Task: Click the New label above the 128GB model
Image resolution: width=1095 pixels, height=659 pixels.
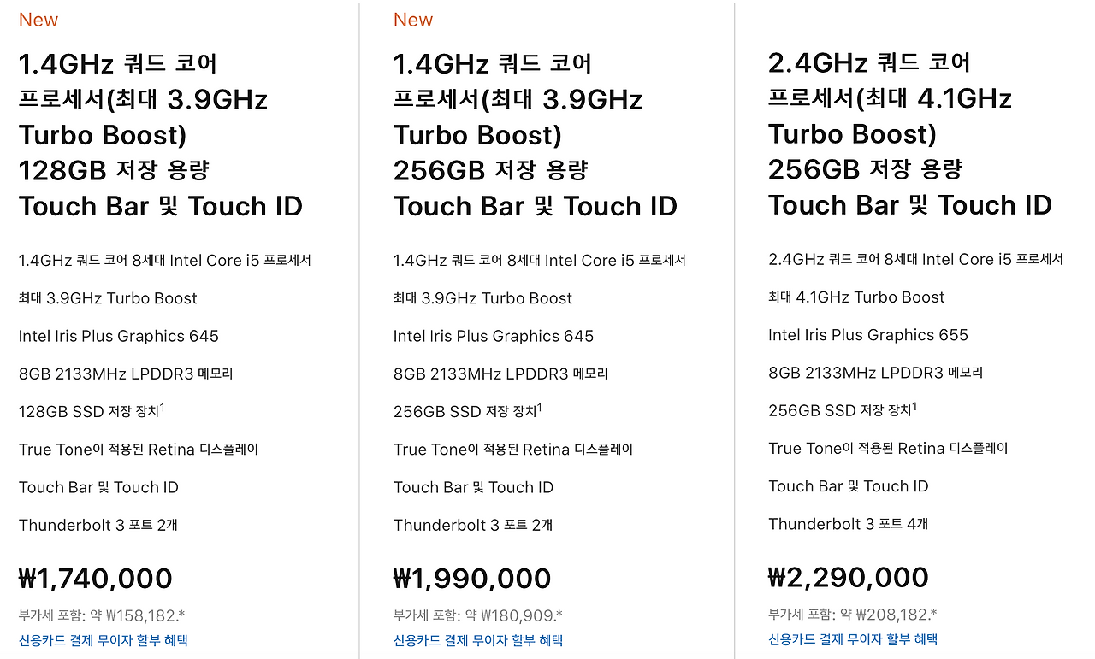Action: [38, 20]
